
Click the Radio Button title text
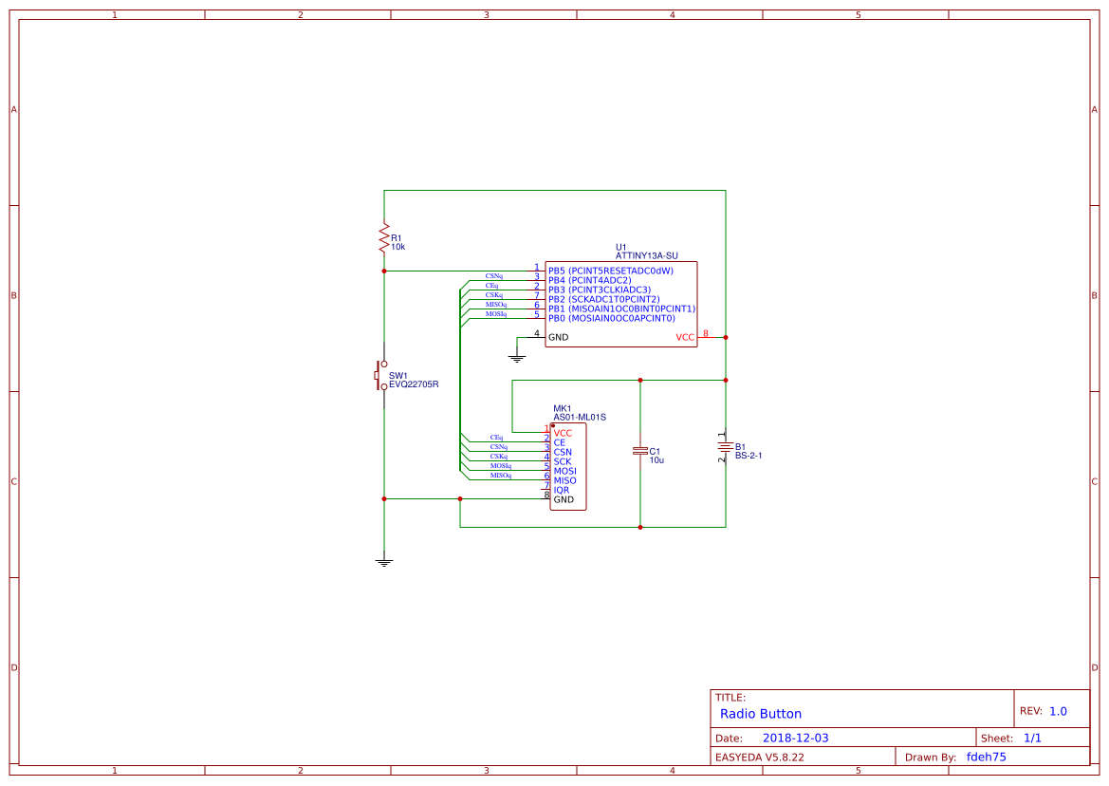coord(760,714)
